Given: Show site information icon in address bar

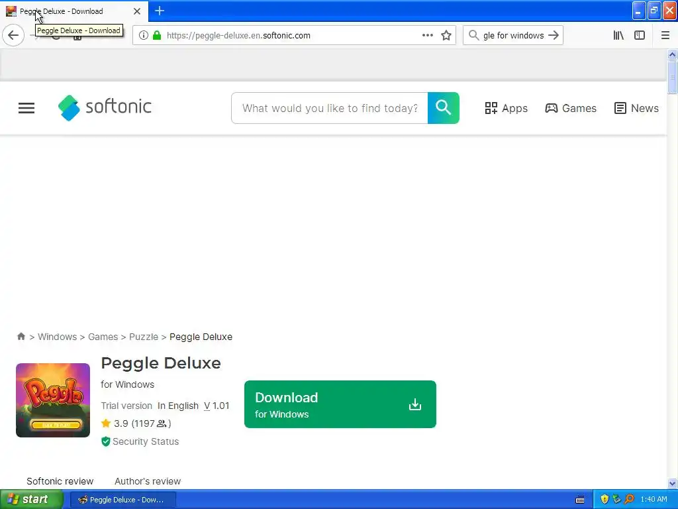Looking at the screenshot, I should [144, 36].
